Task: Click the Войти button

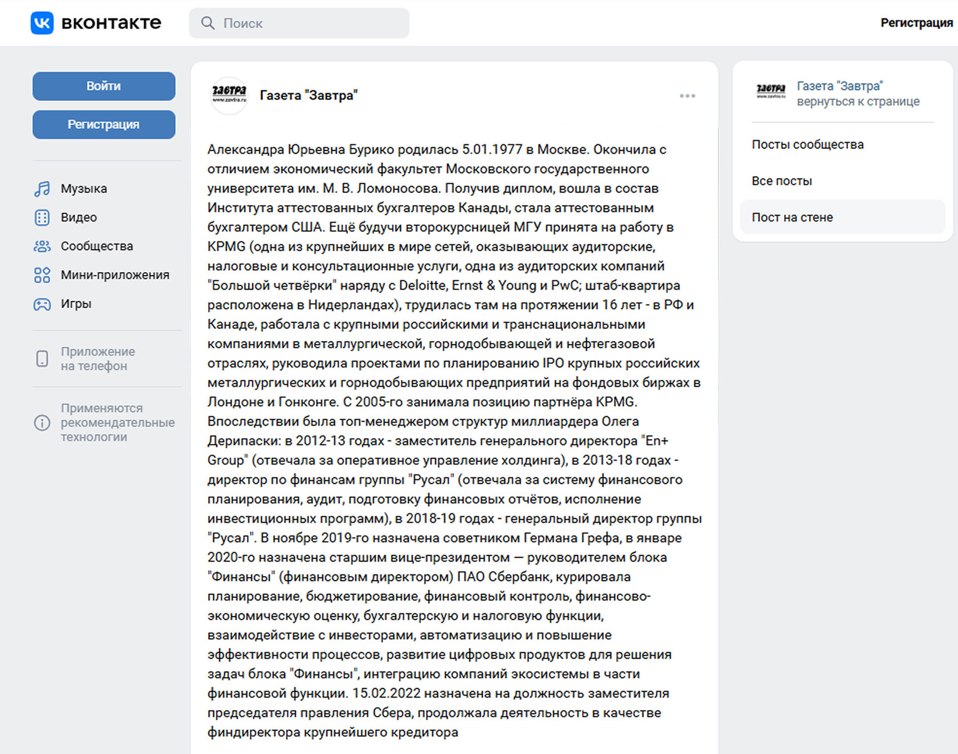Action: click(104, 86)
